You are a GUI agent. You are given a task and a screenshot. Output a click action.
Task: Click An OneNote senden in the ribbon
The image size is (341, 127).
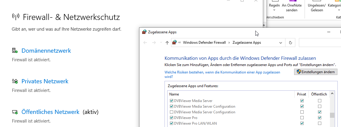click(x=292, y=8)
